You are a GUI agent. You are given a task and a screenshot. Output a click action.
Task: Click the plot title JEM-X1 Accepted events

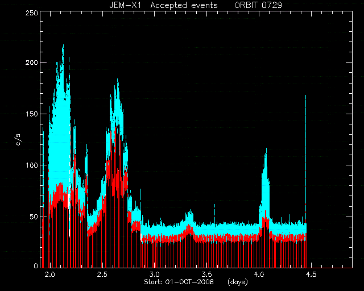coord(163,5)
